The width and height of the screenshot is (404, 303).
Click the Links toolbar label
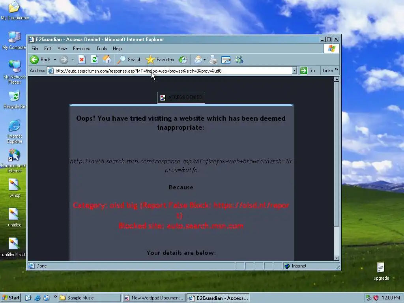pos(327,71)
